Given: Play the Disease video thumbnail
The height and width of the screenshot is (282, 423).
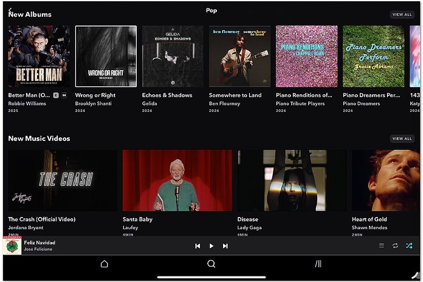Looking at the screenshot, I should 292,181.
